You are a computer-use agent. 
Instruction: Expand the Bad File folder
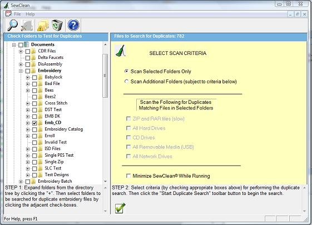tap(28, 84)
